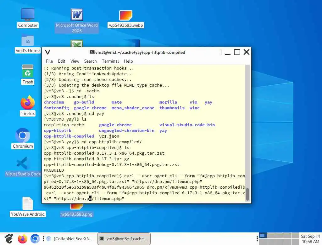The width and height of the screenshot is (322, 245).
Task: Select the second workspace in the pager
Action: (271, 235)
